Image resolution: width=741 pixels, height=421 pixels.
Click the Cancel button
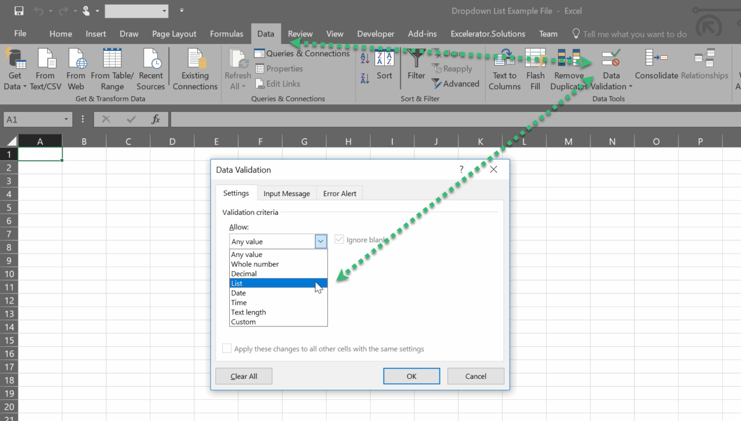[475, 376]
